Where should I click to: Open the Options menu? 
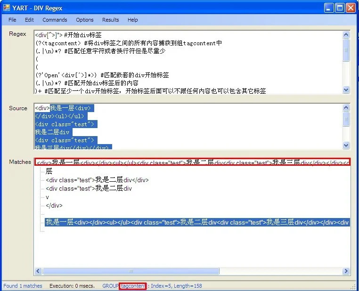pos(85,20)
